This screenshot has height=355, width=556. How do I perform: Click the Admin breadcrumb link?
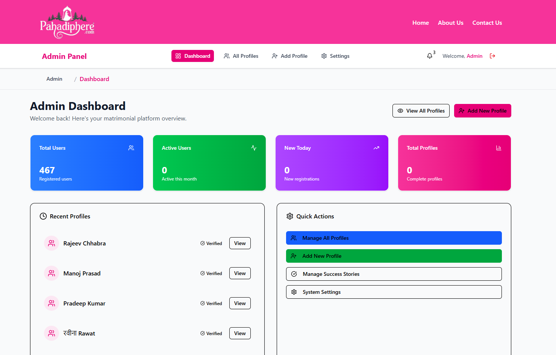tap(55, 79)
